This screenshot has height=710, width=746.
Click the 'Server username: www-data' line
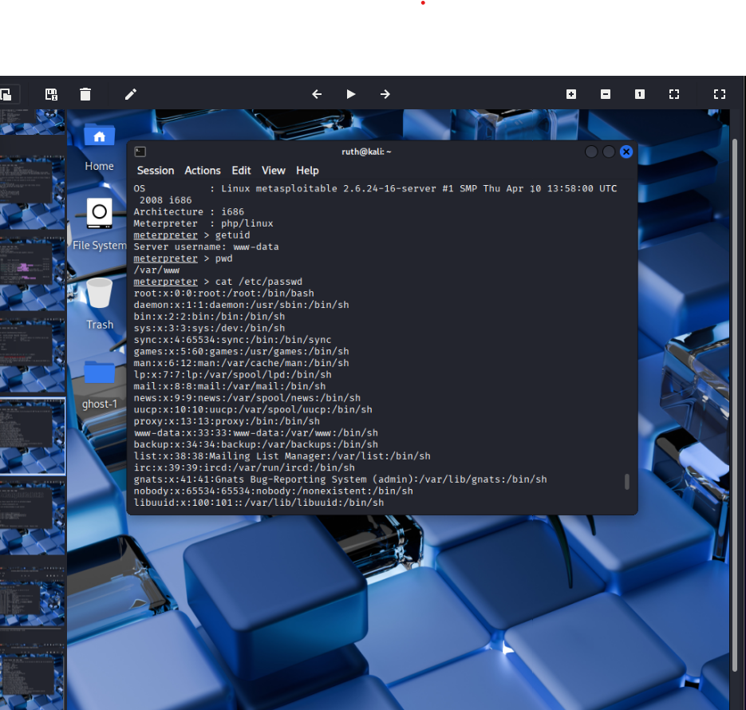(206, 247)
